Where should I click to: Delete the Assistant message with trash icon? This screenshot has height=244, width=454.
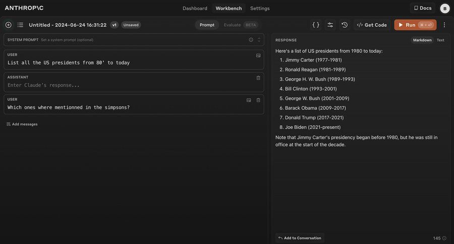(x=258, y=78)
